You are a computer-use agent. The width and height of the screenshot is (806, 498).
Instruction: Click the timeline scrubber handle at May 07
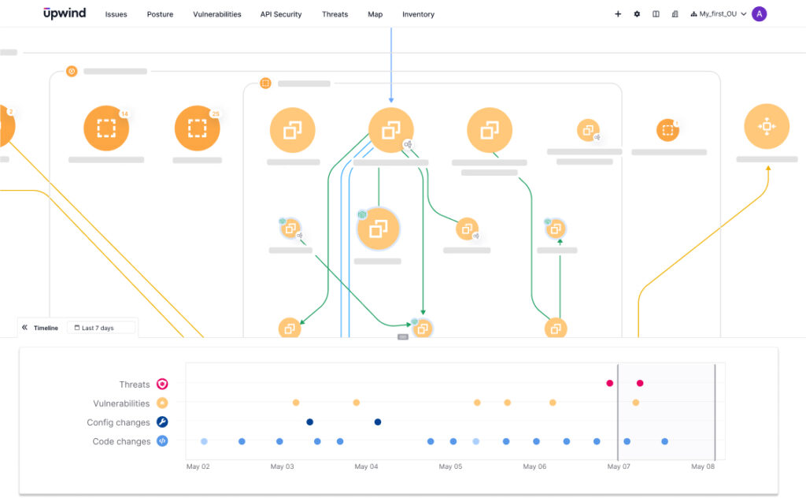[x=619, y=410]
